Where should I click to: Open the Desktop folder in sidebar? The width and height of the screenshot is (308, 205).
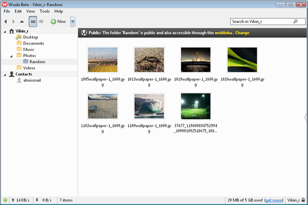30,37
